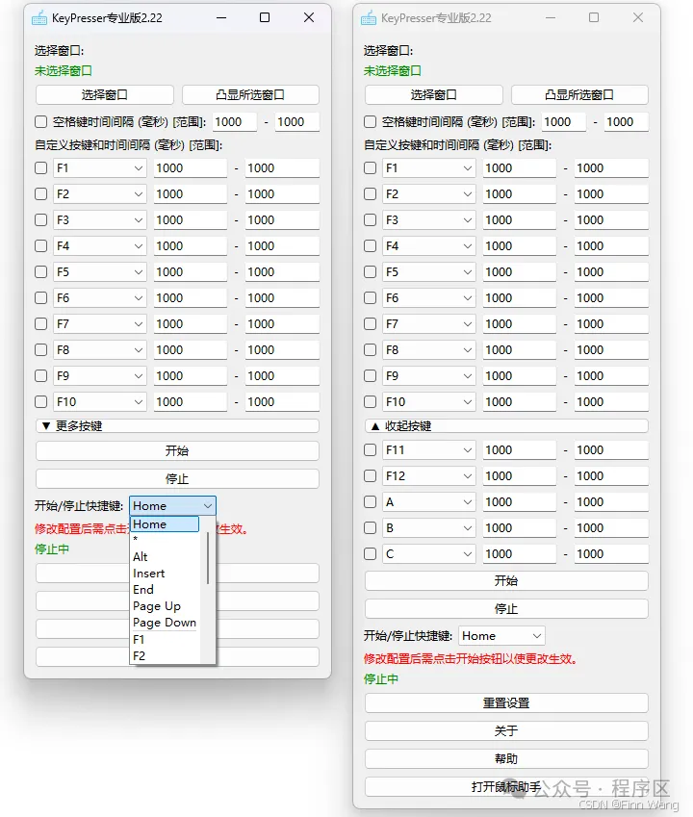Pick Page Up from the hotkey list
Screen dimensions: 693x817
pos(165,606)
